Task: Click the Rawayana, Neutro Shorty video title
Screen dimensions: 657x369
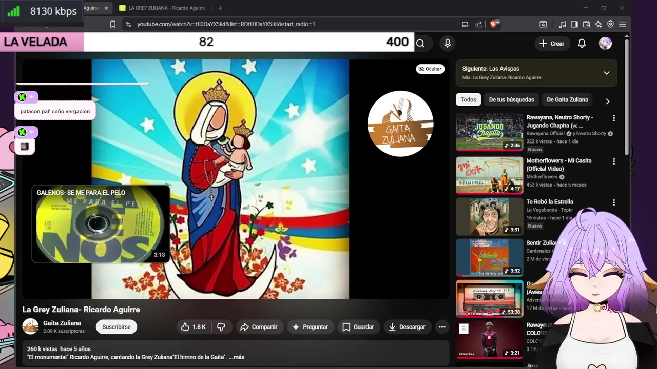Action: click(x=559, y=121)
